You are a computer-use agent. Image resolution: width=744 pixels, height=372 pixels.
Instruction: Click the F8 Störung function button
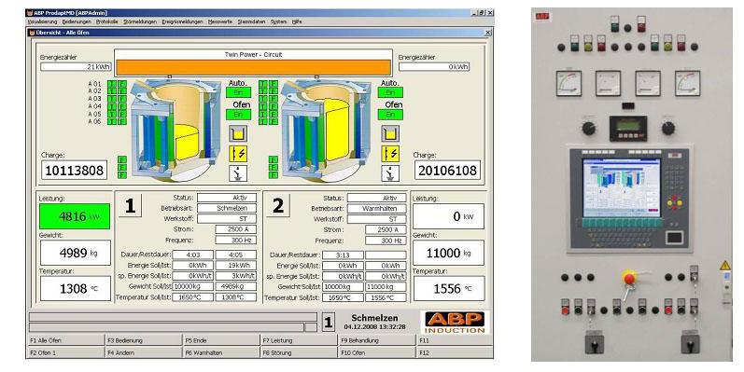[x=300, y=352]
